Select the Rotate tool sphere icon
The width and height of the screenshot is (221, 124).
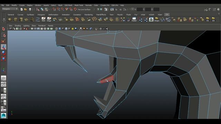tap(3, 53)
